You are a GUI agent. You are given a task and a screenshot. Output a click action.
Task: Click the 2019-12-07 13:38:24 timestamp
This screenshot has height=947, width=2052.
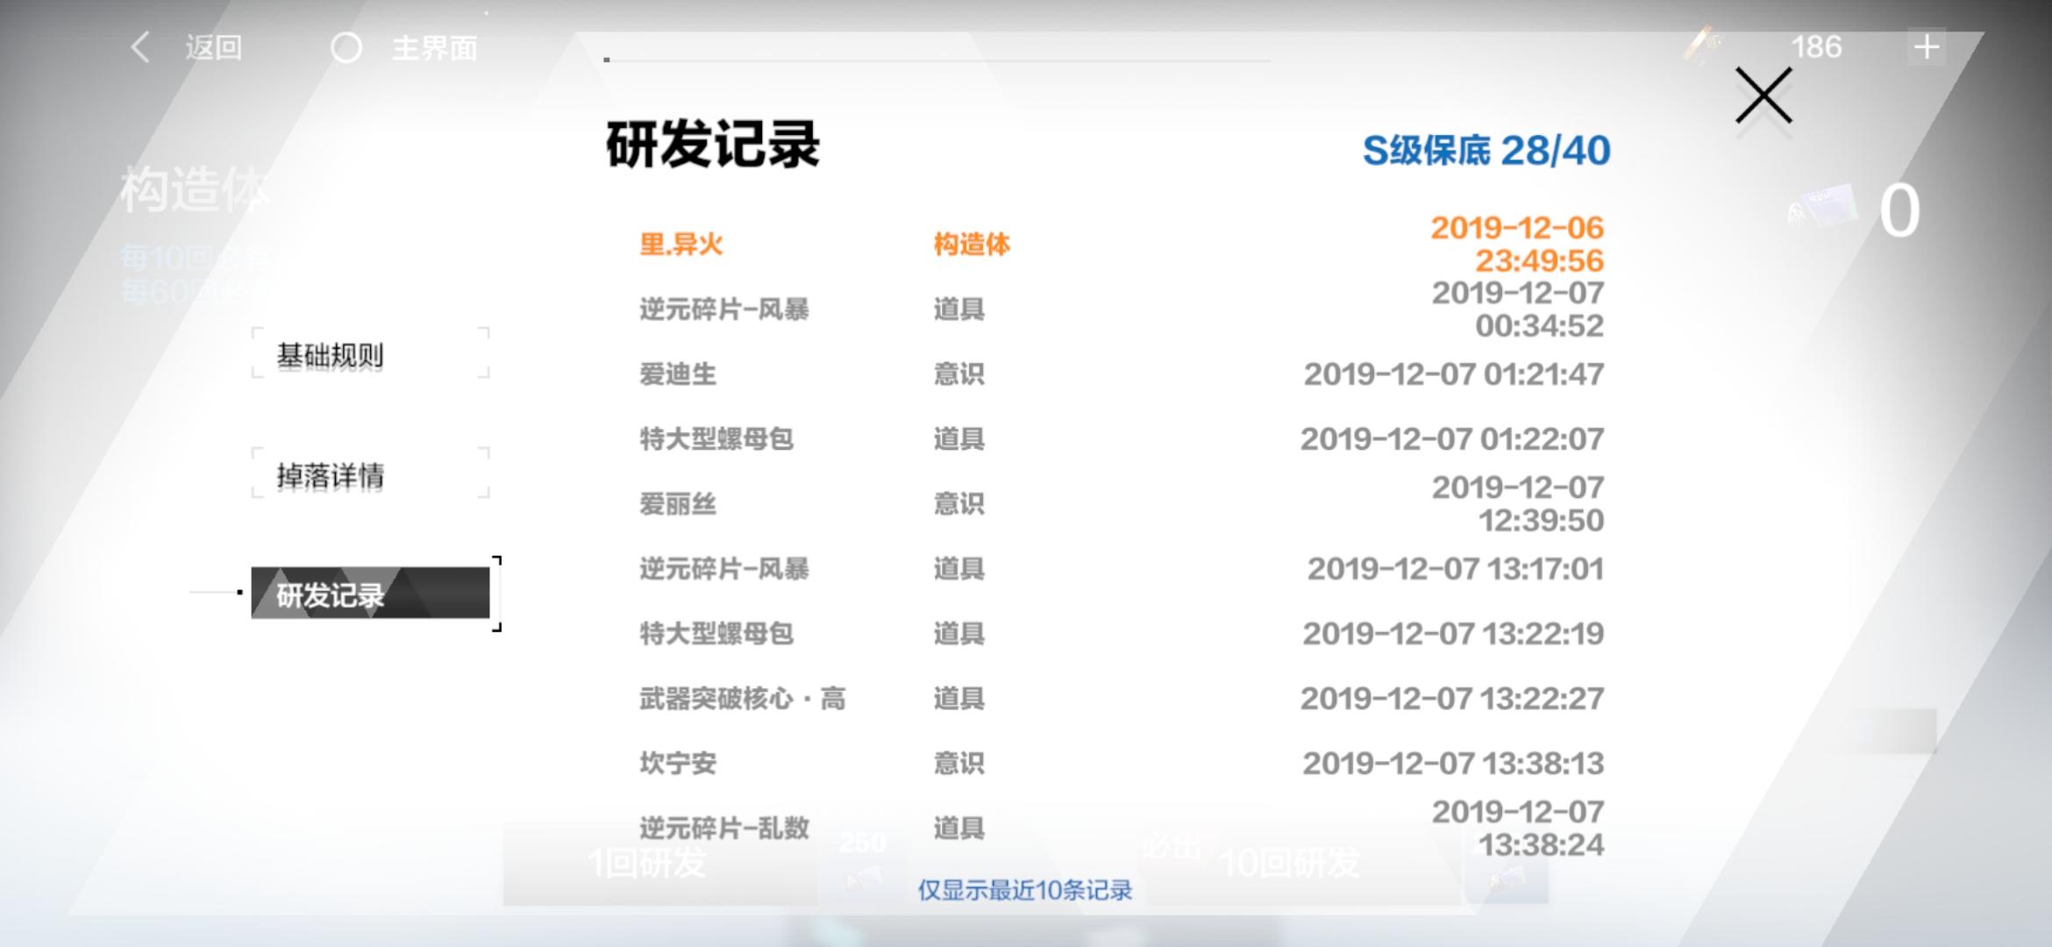1518,828
